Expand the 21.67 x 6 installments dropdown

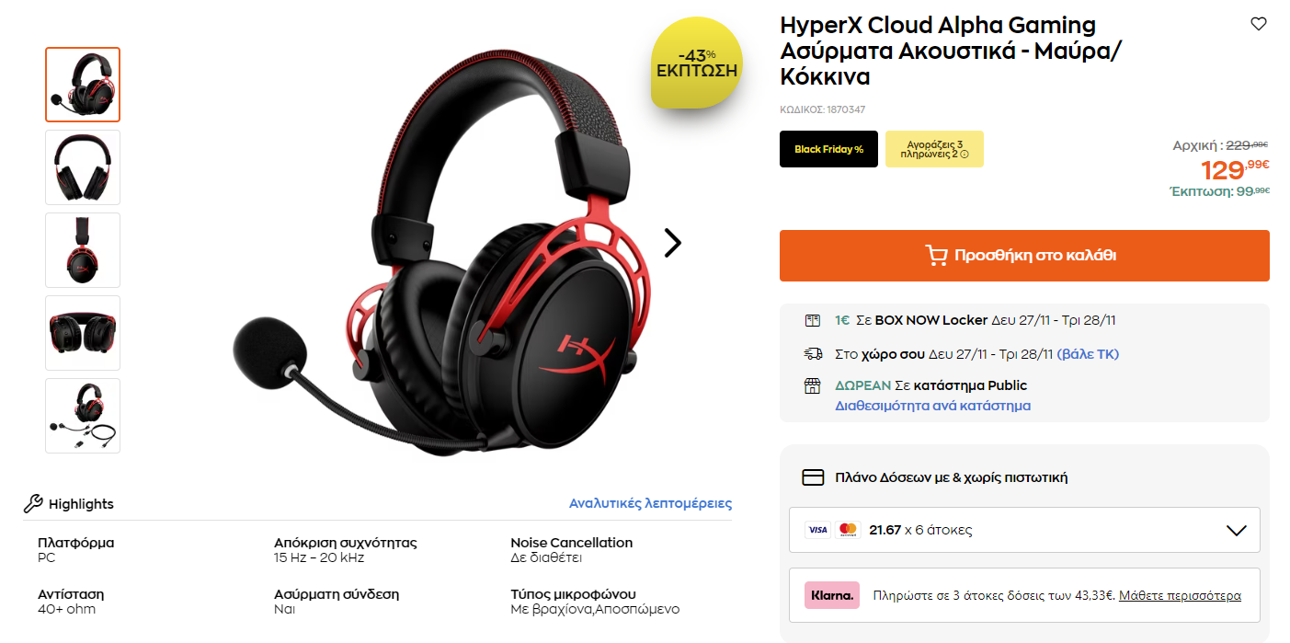[x=1024, y=530]
